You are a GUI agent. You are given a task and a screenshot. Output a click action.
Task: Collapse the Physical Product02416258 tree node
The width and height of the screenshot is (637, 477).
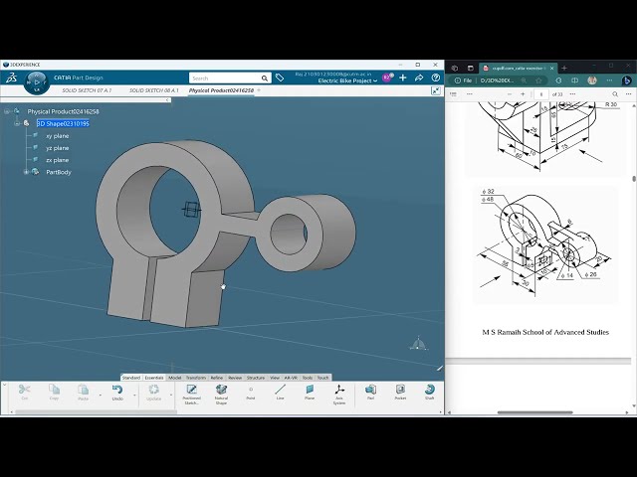[7, 111]
